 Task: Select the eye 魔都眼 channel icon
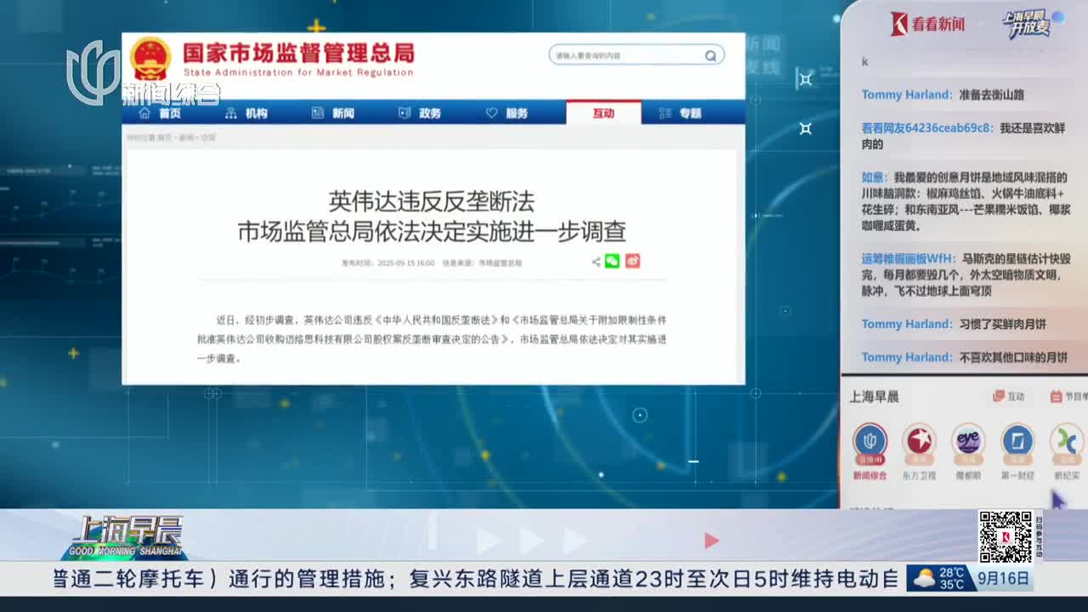click(968, 442)
